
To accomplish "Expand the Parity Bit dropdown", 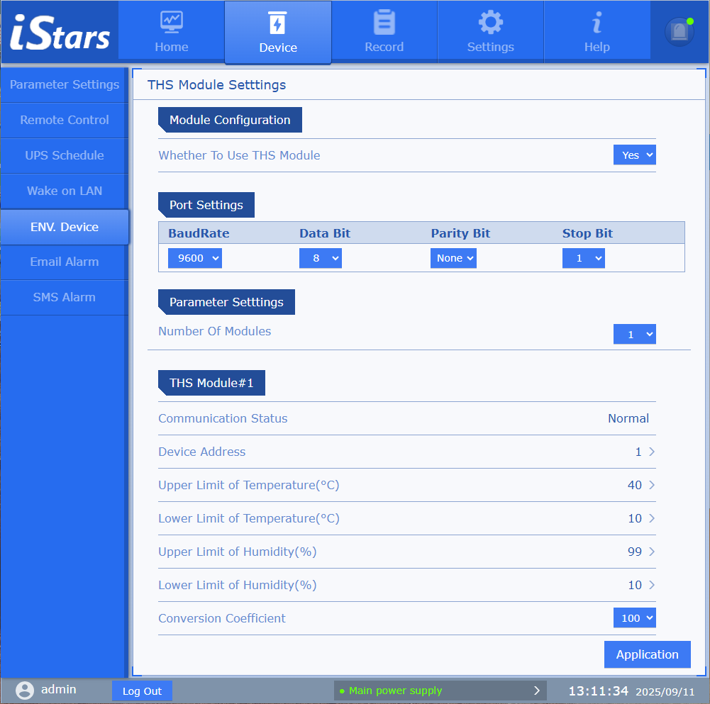I will point(453,258).
